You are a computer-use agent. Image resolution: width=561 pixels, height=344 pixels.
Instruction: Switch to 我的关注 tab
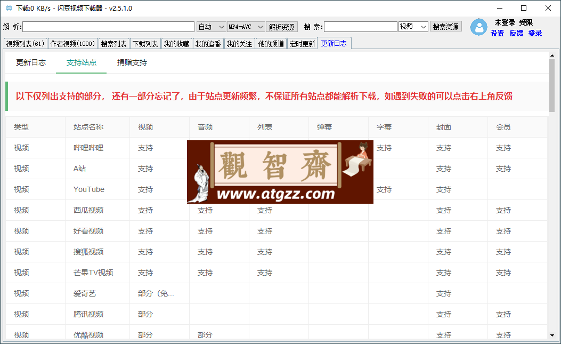[239, 44]
